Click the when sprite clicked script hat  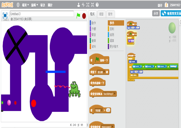click(131, 56)
